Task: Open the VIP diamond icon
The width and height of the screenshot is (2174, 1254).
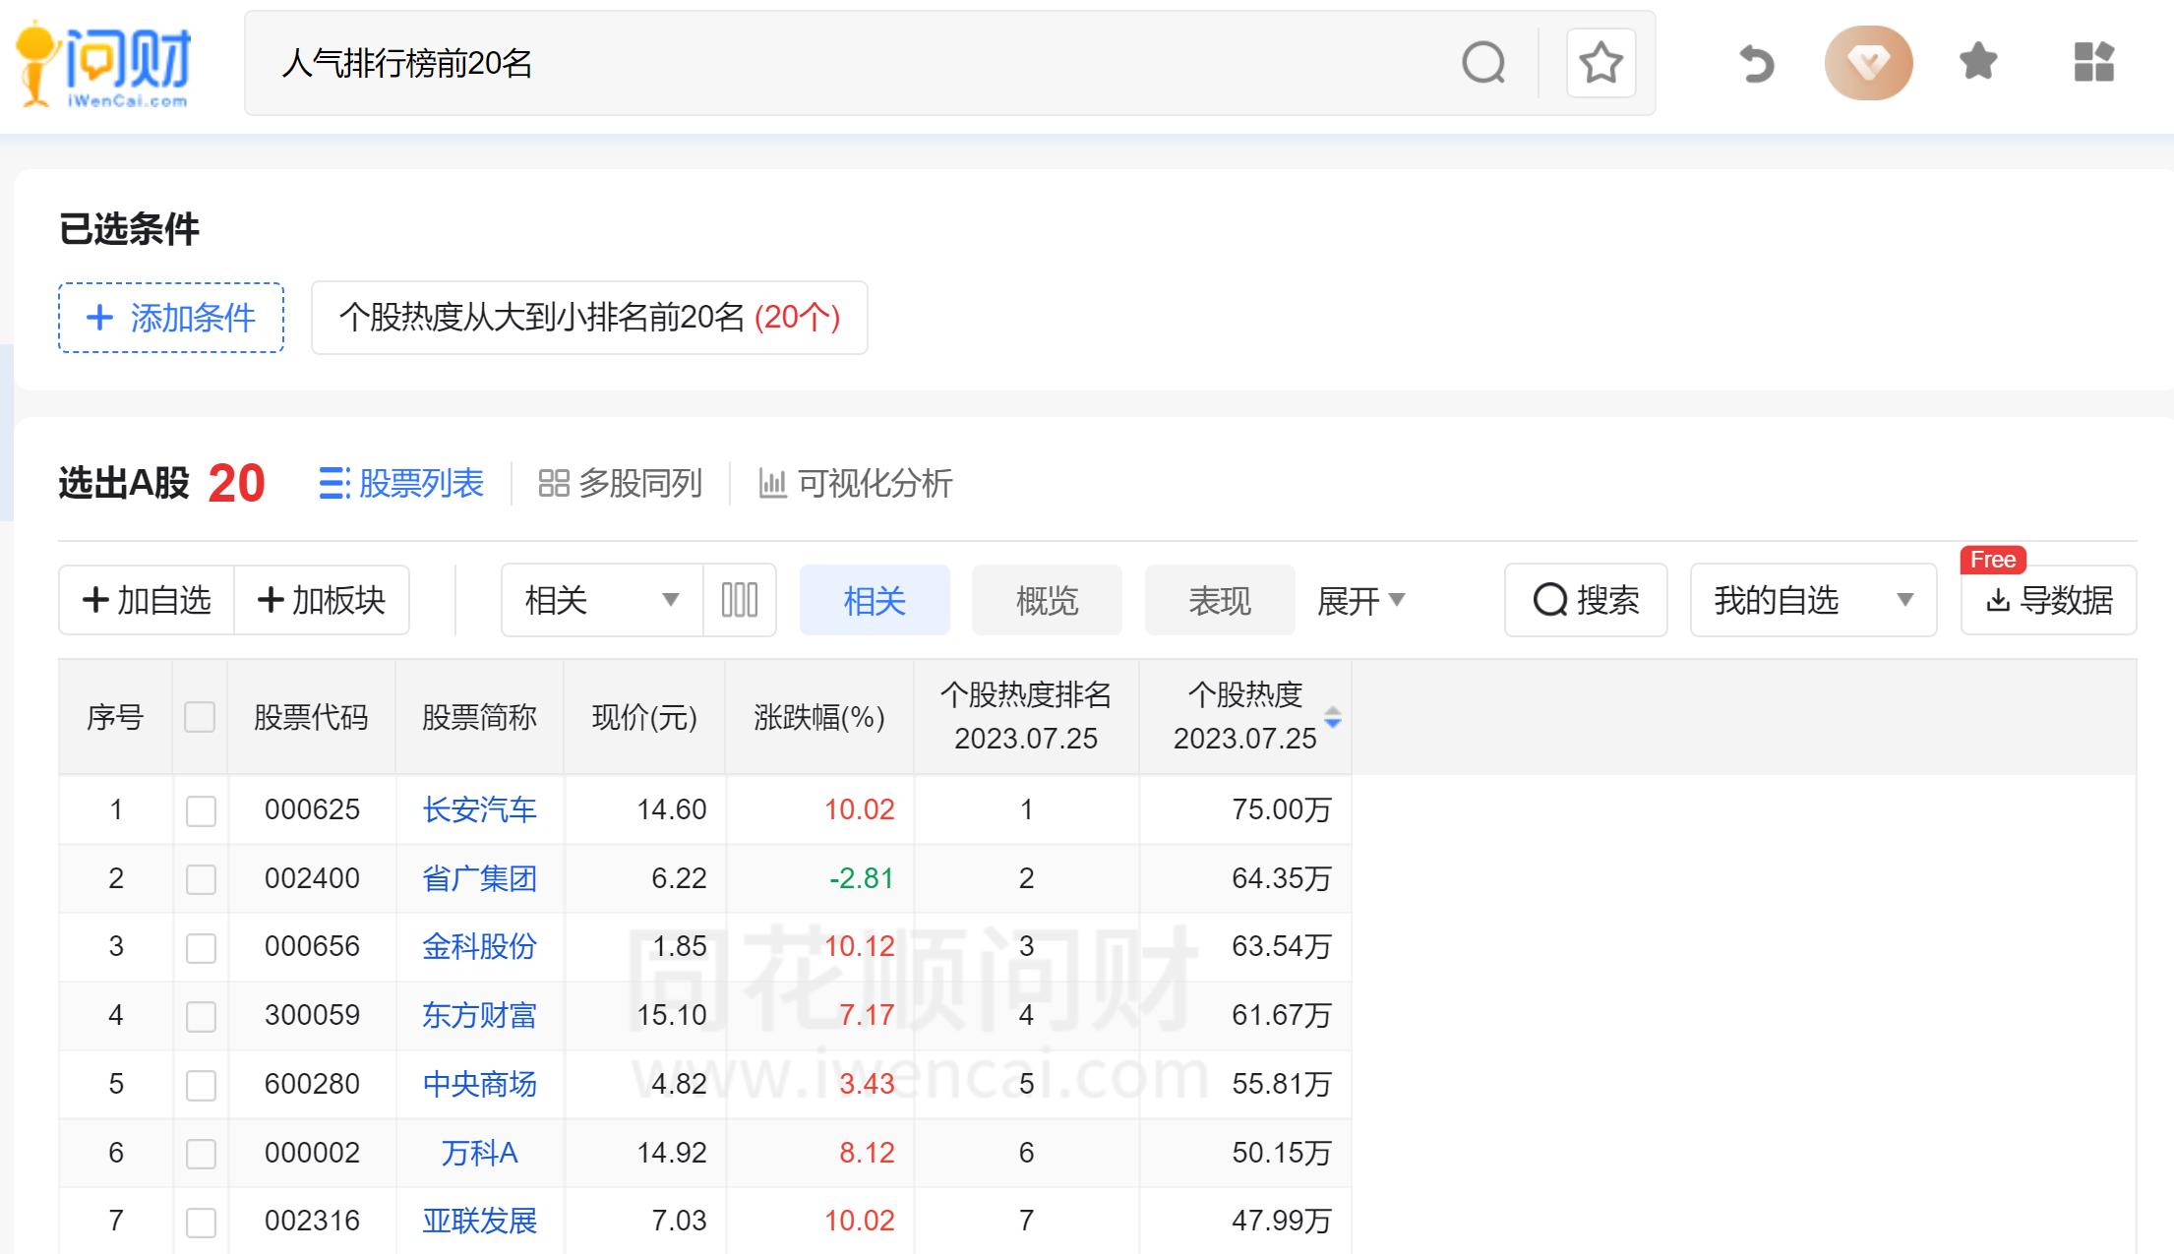Action: point(1868,62)
